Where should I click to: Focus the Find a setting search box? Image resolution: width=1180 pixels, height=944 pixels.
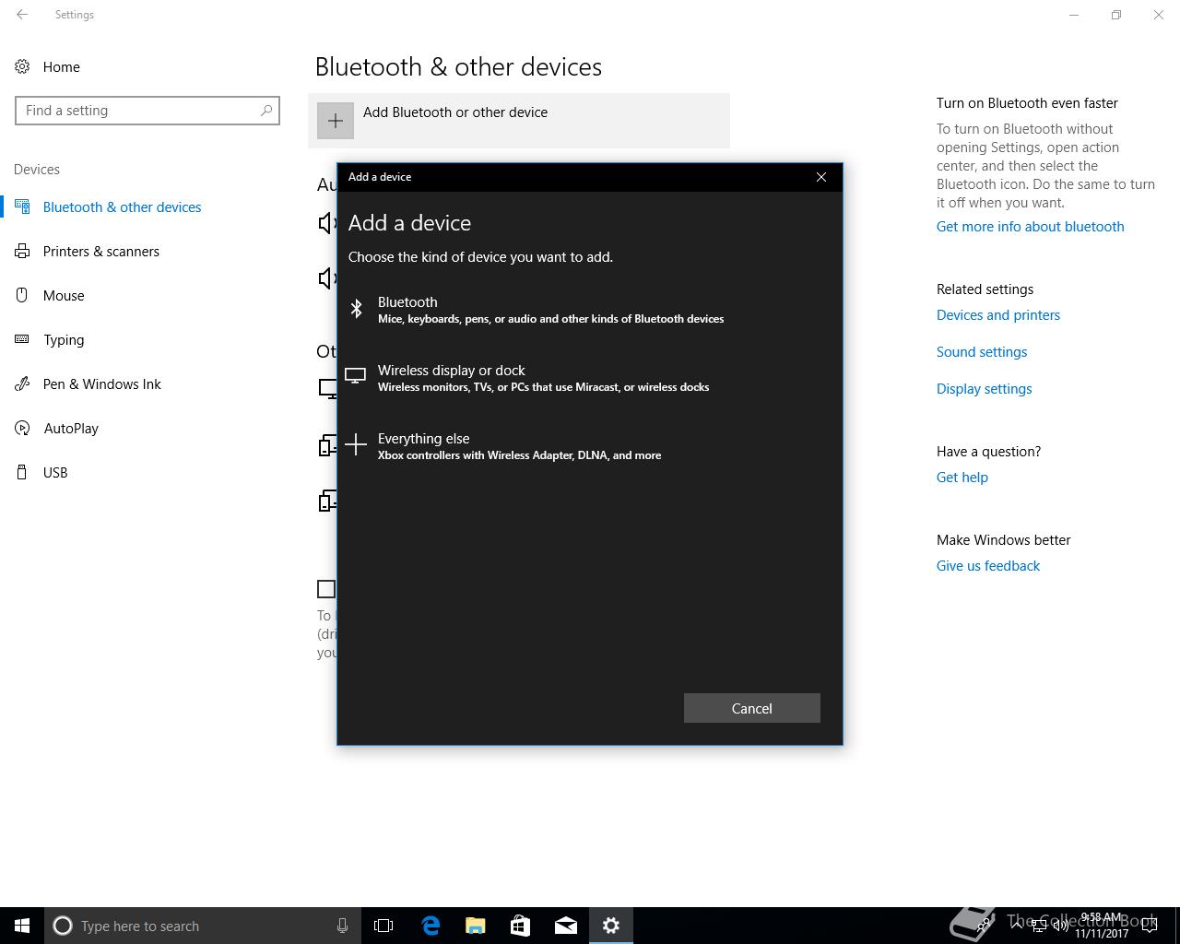coord(147,111)
